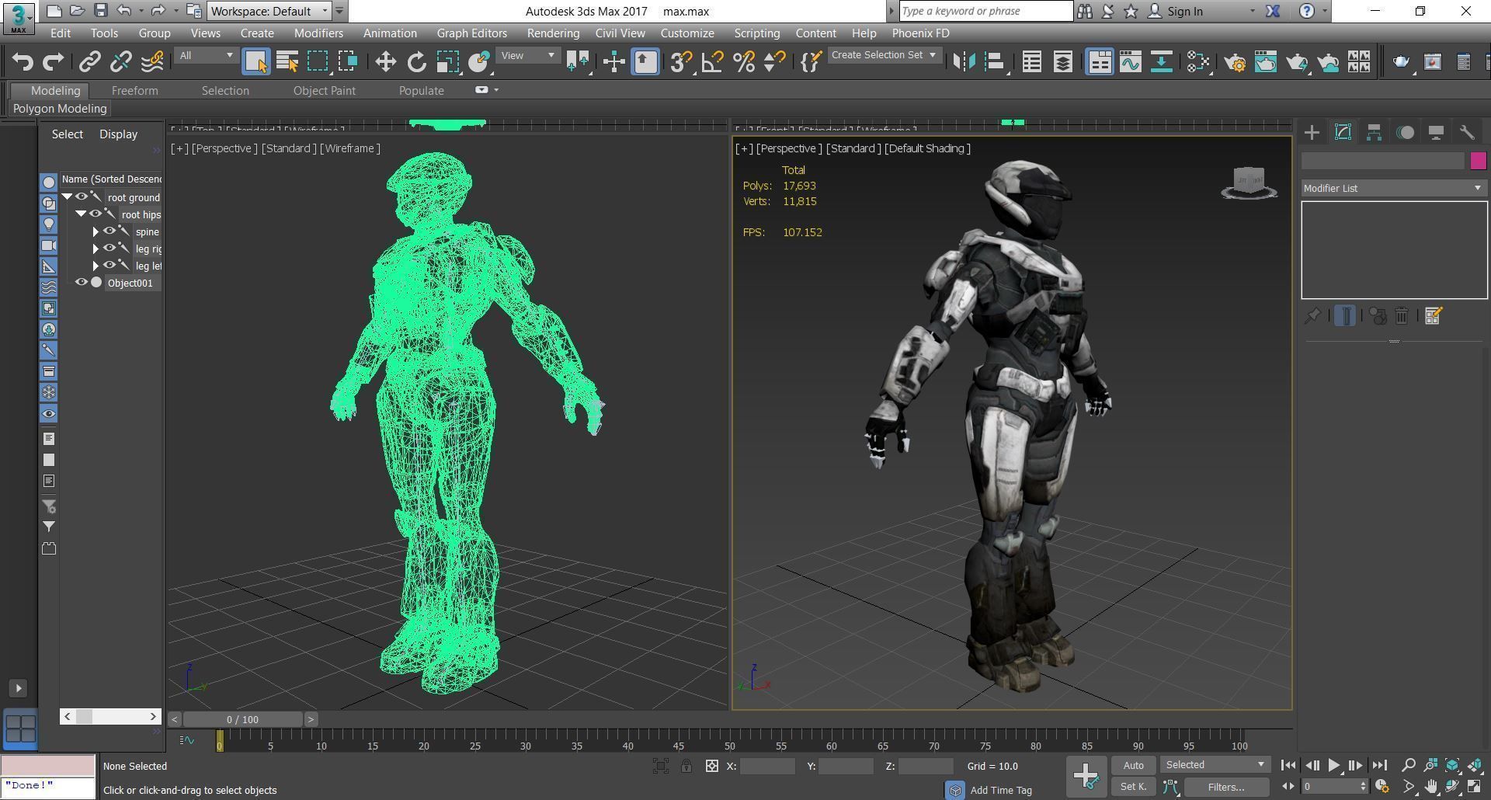Open the Curve Editor icon

coord(1131,61)
